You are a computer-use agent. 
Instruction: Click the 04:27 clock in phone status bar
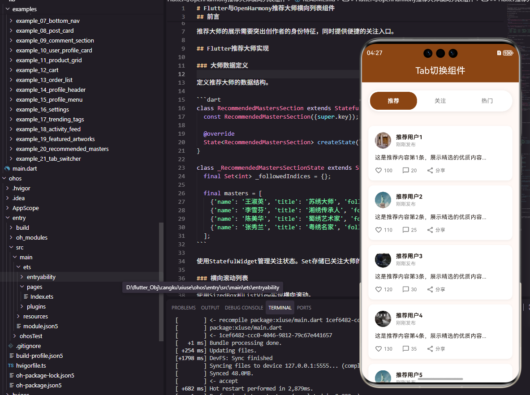click(375, 53)
